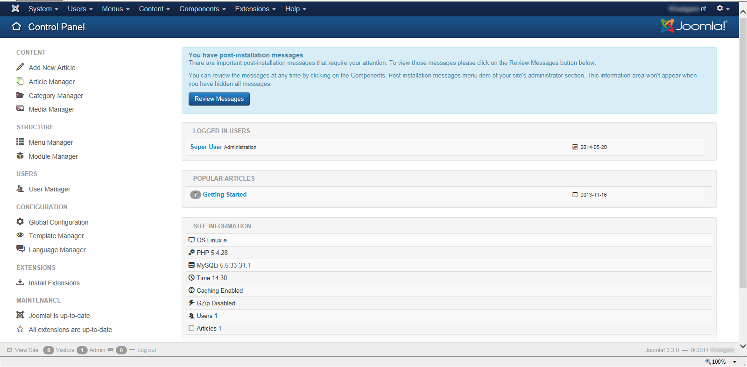Open the System dropdown menu

point(43,9)
